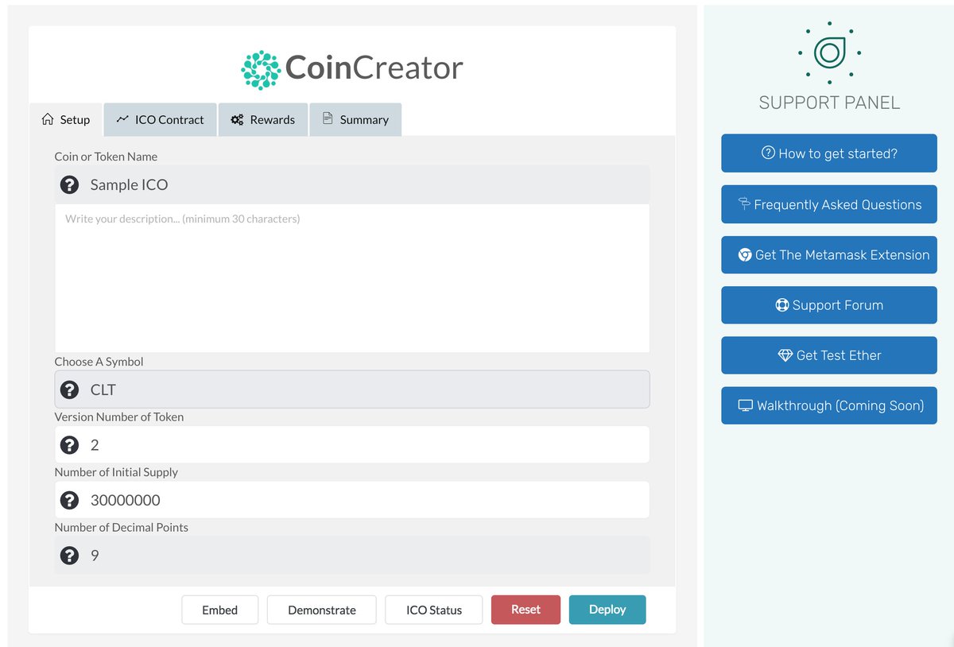The width and height of the screenshot is (954, 647).
Task: Click Get Test Ether button
Action: [x=829, y=355]
